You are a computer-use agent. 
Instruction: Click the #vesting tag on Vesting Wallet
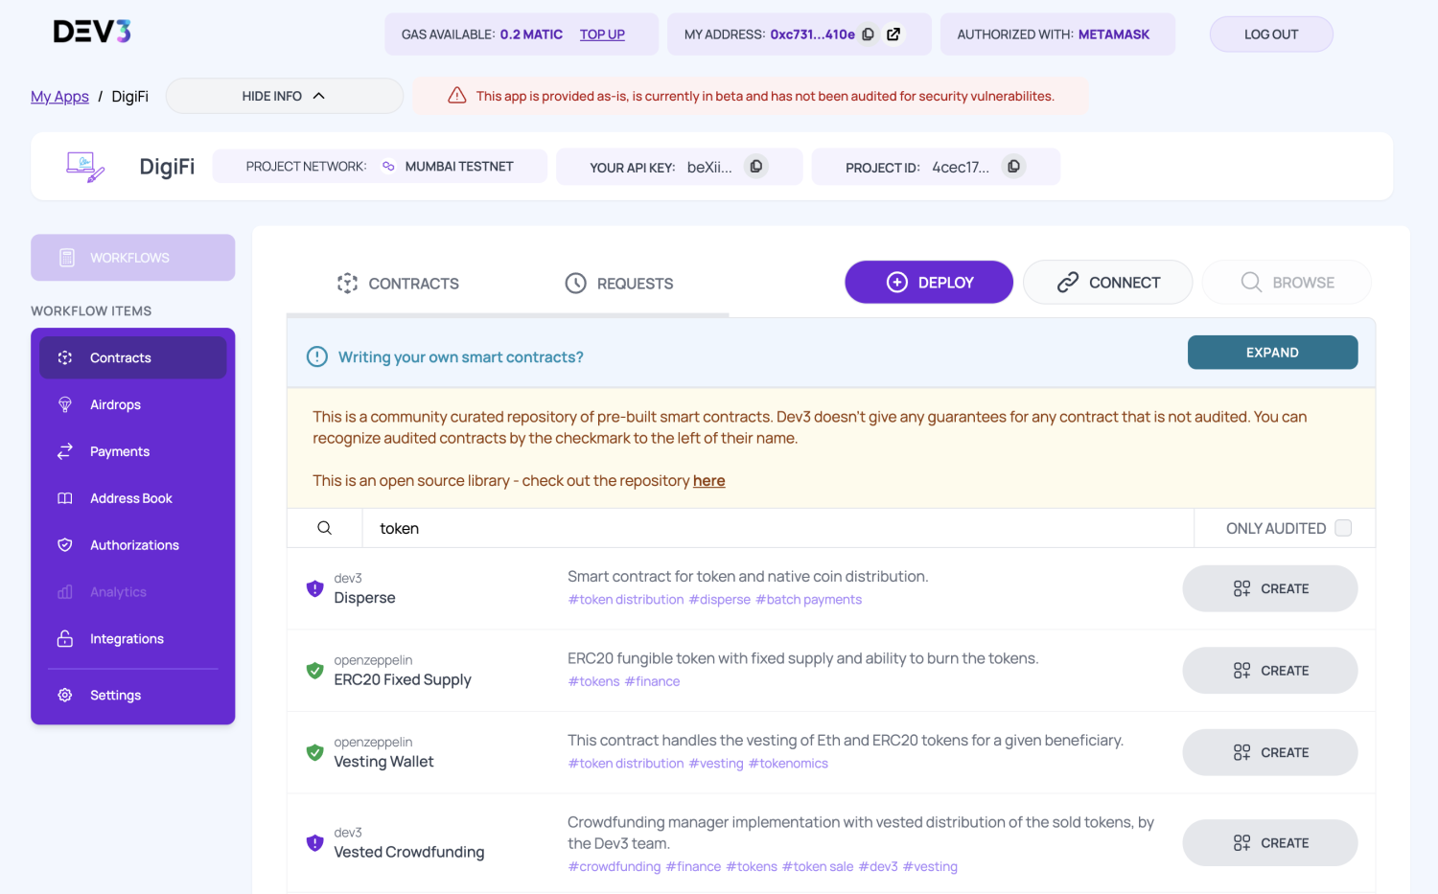tap(716, 763)
